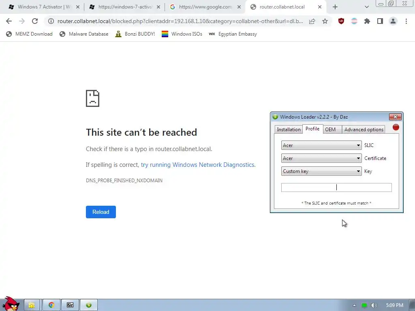This screenshot has width=415, height=311.
Task: Click the 5:09 PM taskbar clock
Action: [x=394, y=305]
